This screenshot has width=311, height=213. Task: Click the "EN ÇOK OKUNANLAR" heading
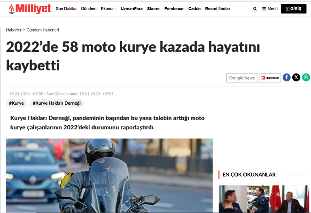(x=249, y=175)
